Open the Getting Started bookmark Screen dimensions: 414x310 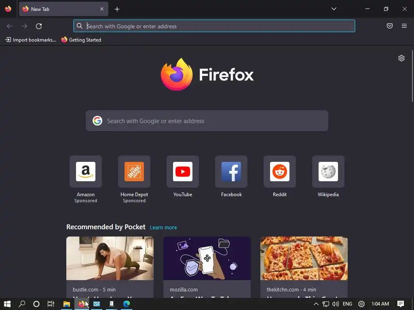click(x=81, y=40)
